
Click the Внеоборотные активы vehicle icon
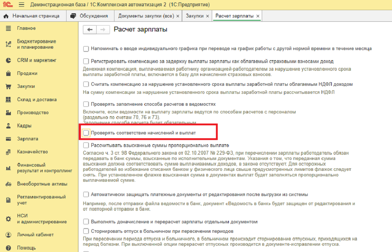click(x=8, y=184)
